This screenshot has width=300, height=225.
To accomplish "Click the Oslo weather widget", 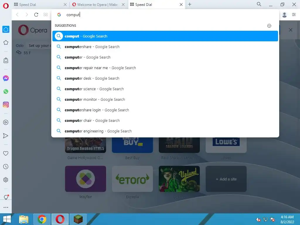I will 23,49.
